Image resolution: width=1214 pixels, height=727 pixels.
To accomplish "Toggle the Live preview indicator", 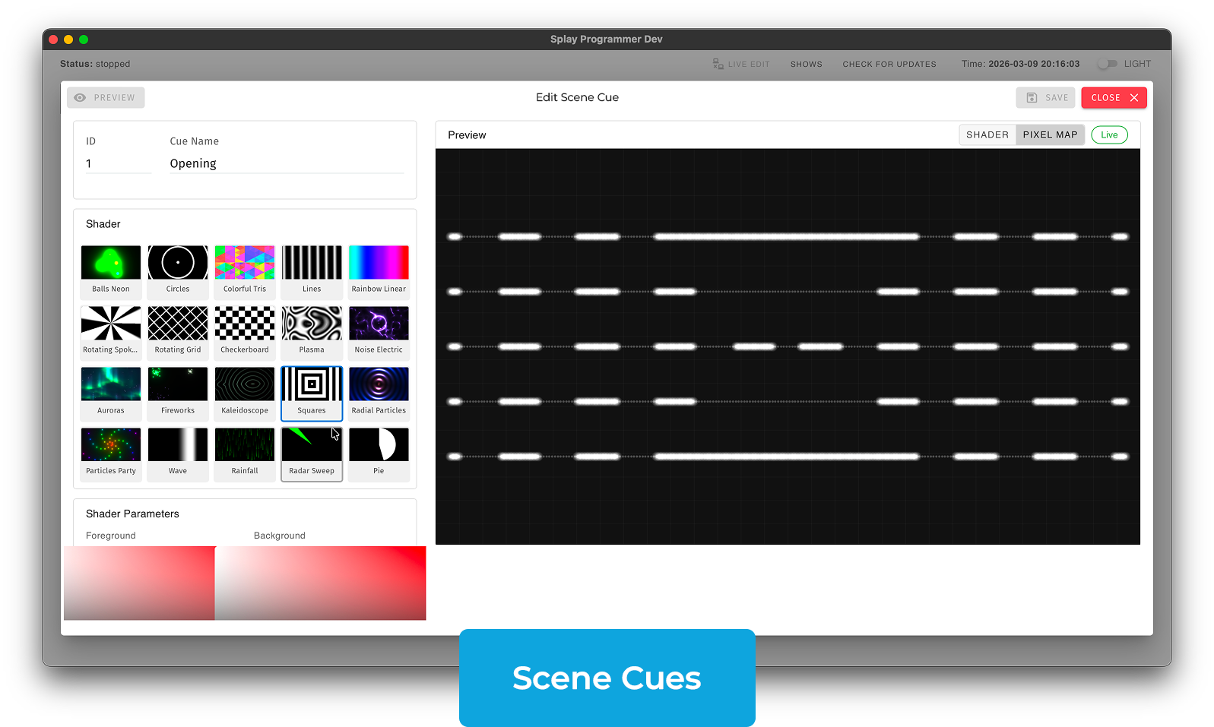I will pos(1109,135).
